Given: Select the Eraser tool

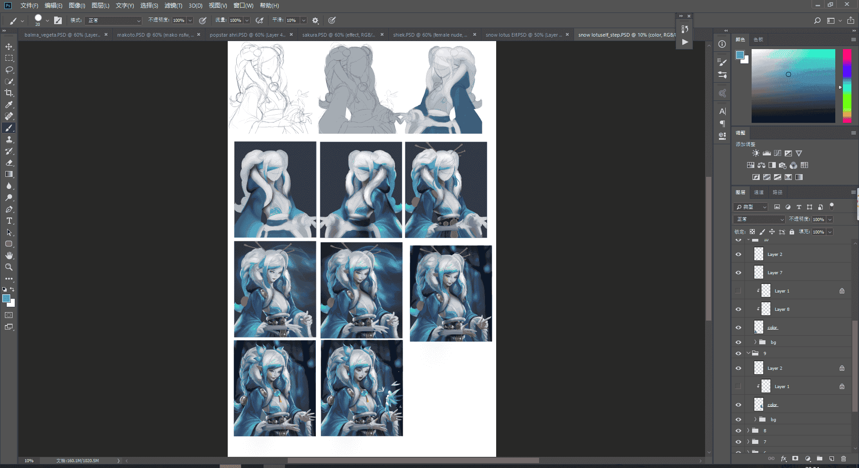Looking at the screenshot, I should 9,163.
